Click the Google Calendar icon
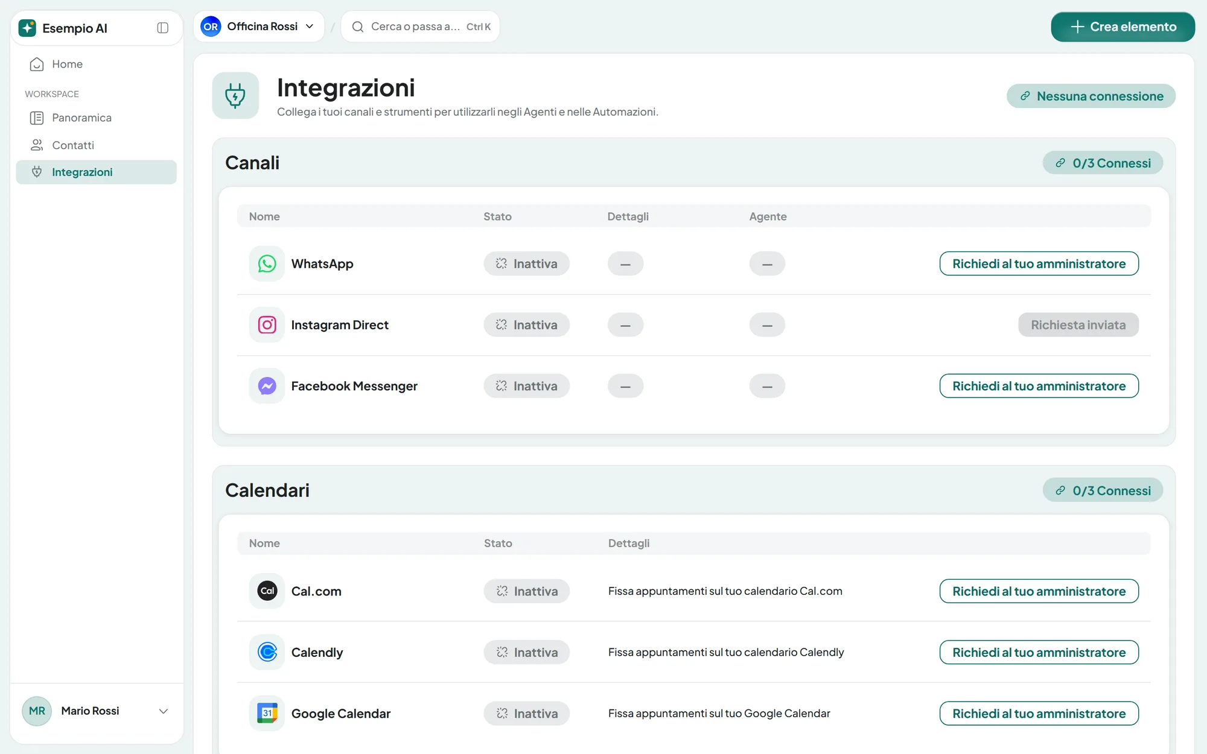This screenshot has width=1207, height=754. coord(267,713)
